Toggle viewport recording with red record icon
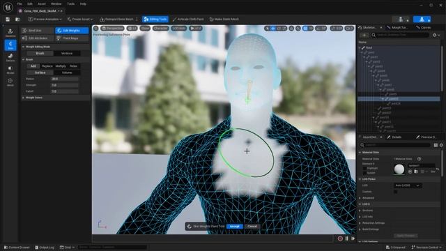This screenshot has width=446, height=251. pyautogui.click(x=340, y=238)
